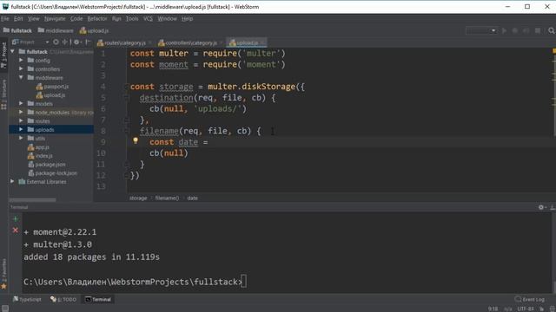Click the tool windows toggle icon in bottom-left corner
Screen dimensions: 556x312
point(5,309)
